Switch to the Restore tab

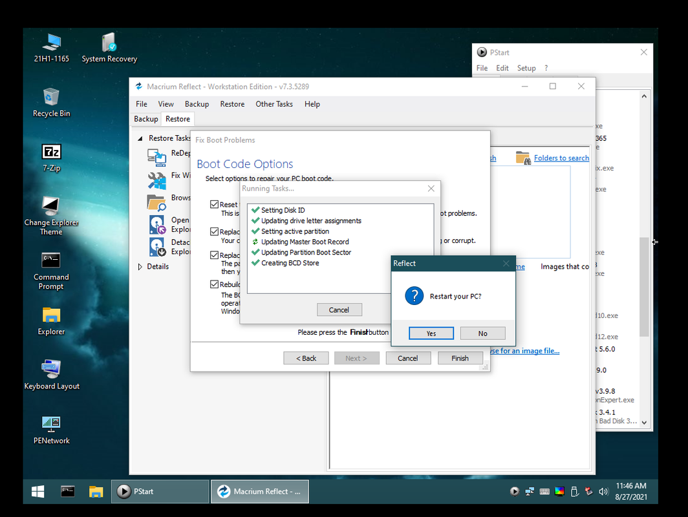pyautogui.click(x=178, y=119)
